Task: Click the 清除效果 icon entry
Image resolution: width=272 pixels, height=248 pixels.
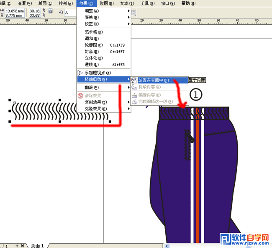Action: coord(104,96)
